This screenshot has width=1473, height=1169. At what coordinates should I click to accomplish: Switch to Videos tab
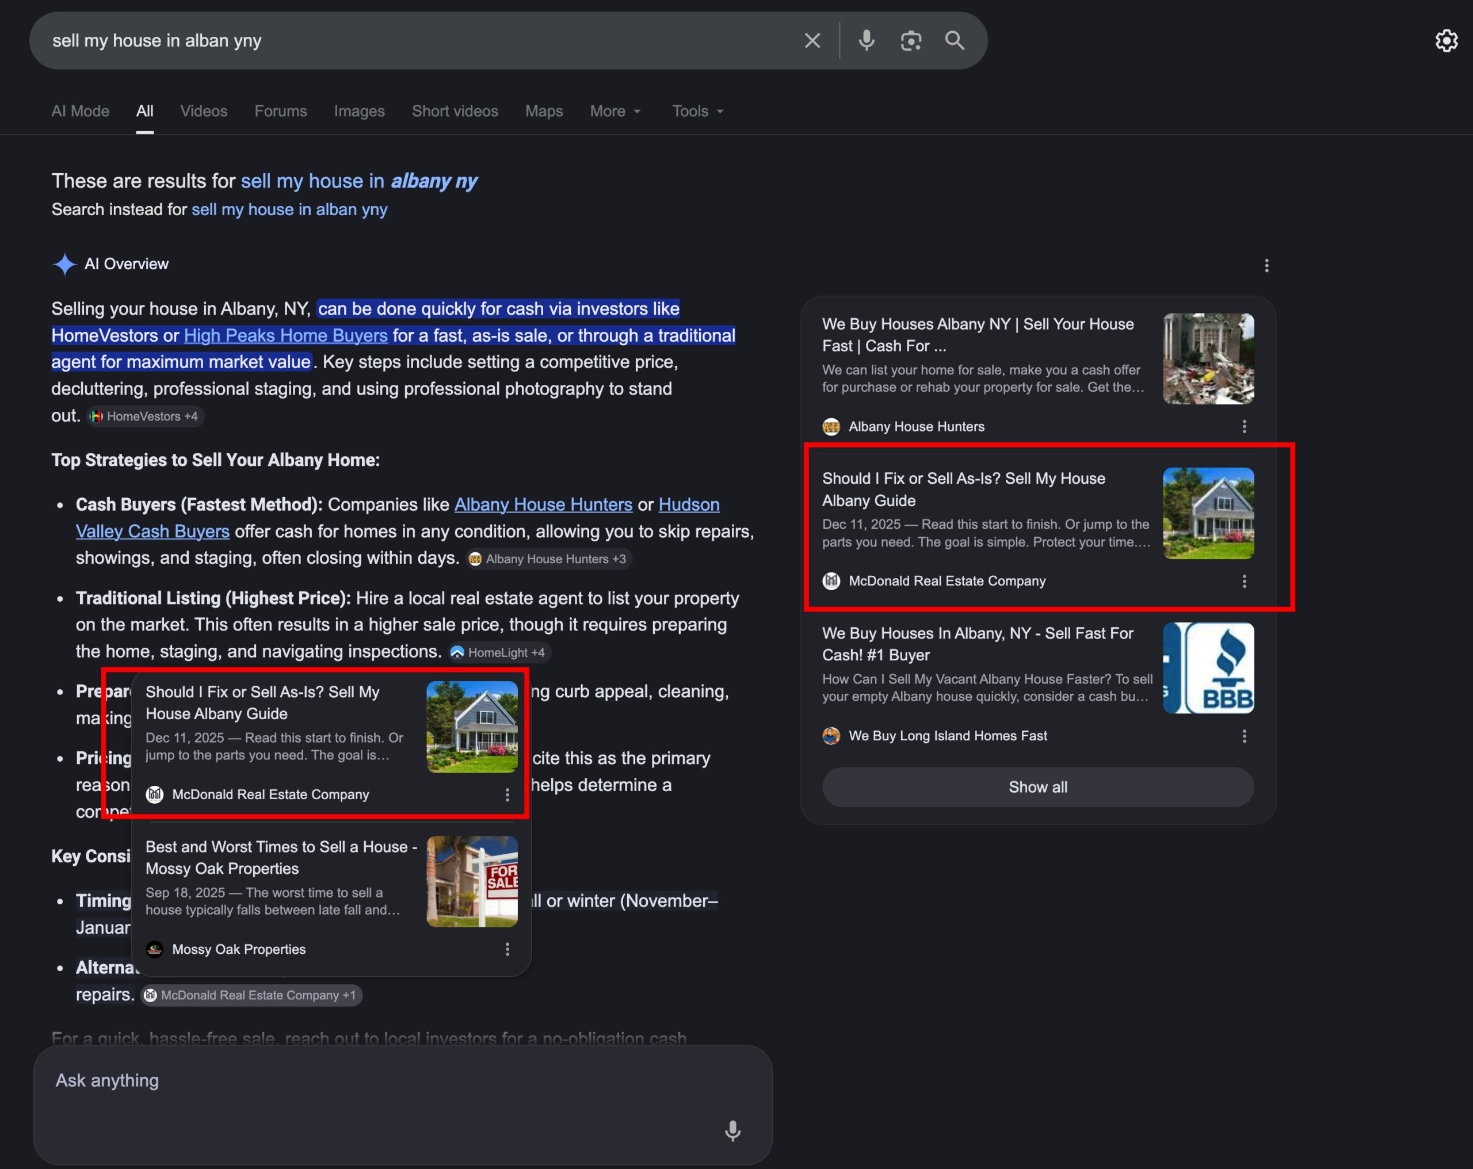(204, 112)
